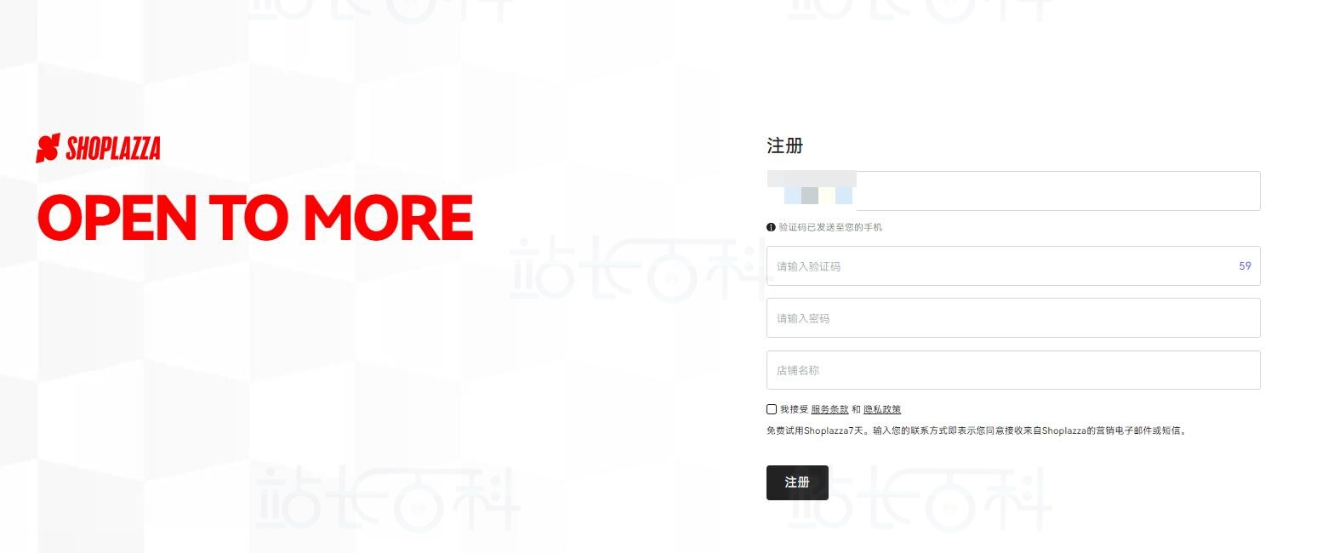
Task: Click the SHOPLAZZA wordmark text
Action: pyautogui.click(x=112, y=149)
